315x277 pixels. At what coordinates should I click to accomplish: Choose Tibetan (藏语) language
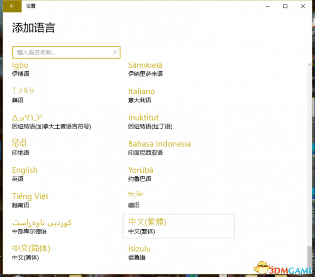click(x=136, y=200)
